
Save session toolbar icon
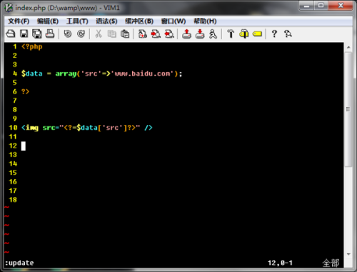click(x=200, y=34)
